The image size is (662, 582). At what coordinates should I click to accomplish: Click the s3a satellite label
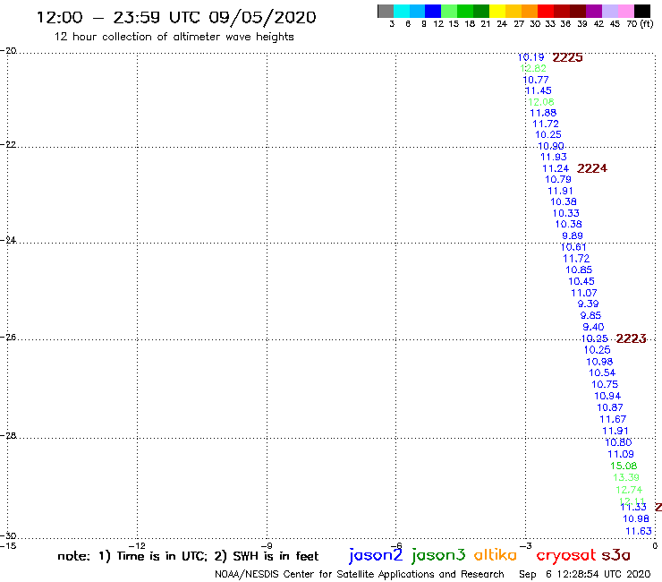pyautogui.click(x=616, y=555)
